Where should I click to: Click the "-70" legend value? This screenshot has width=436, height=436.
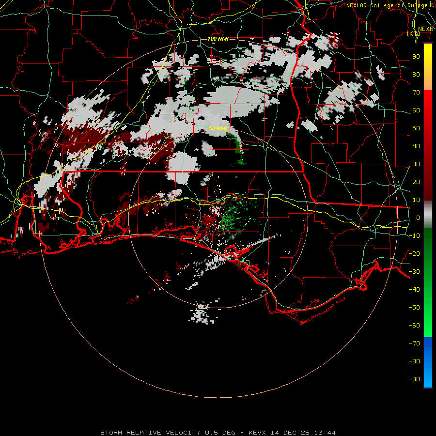[414, 343]
